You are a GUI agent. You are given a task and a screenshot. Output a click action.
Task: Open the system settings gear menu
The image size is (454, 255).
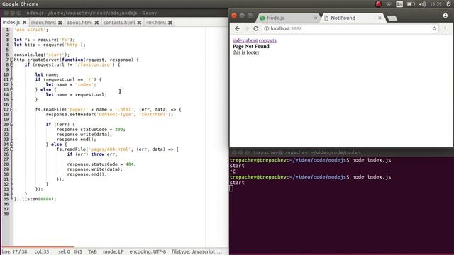[448, 4]
